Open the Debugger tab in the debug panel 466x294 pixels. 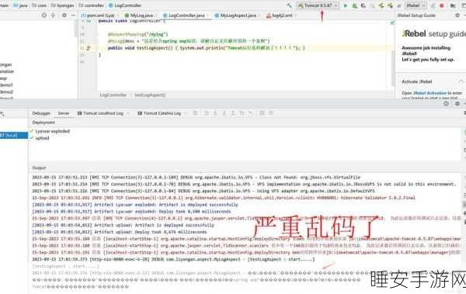pyautogui.click(x=41, y=113)
